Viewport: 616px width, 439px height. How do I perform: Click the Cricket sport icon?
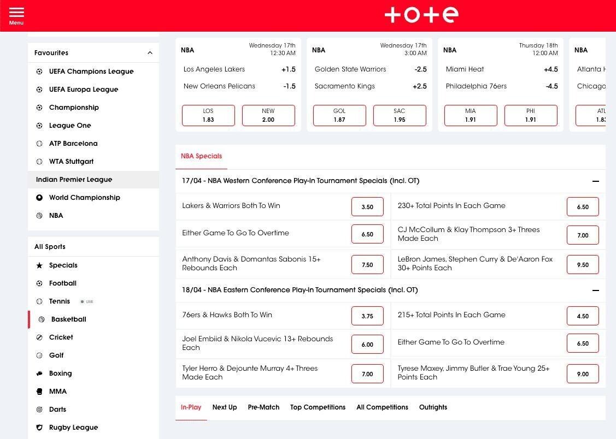point(39,337)
